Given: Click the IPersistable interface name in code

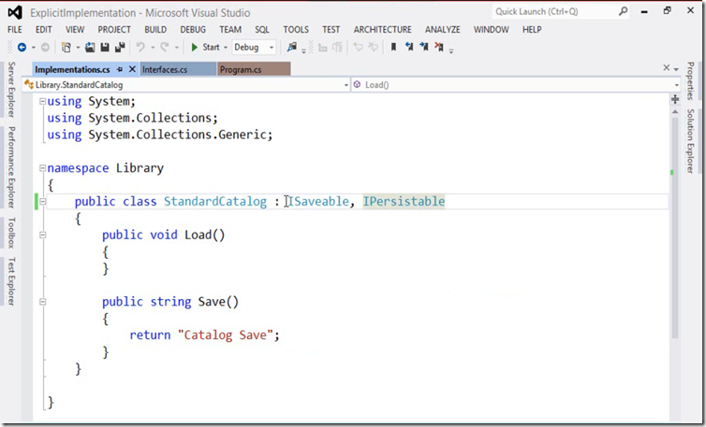Looking at the screenshot, I should point(404,202).
